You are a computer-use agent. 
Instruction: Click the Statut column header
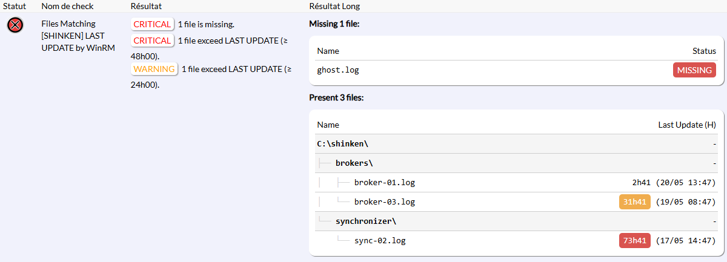[13, 6]
